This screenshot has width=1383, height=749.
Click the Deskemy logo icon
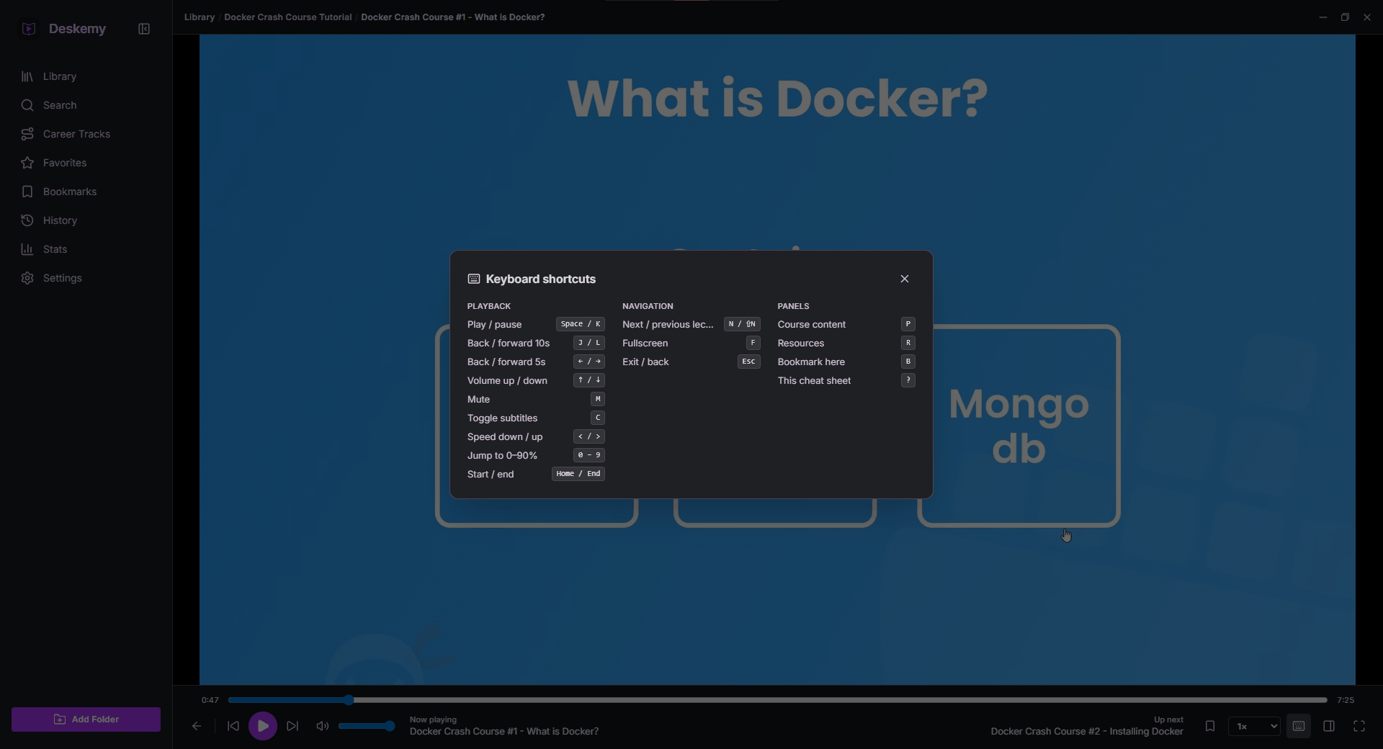[29, 29]
